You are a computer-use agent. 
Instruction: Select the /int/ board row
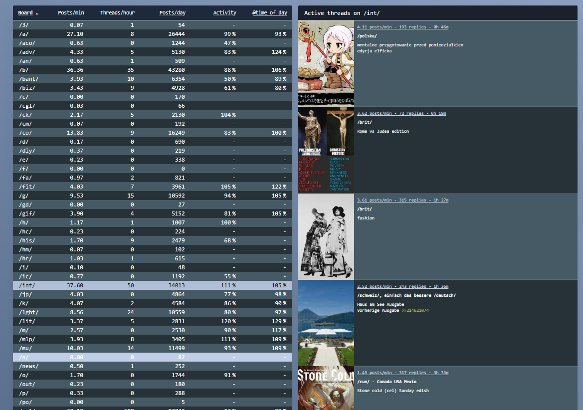pyautogui.click(x=153, y=285)
